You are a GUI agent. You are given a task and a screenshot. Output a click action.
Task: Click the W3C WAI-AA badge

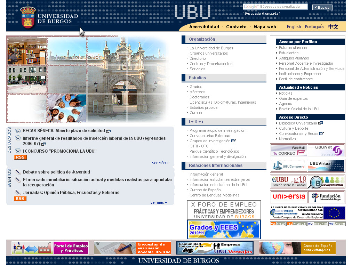click(x=337, y=224)
